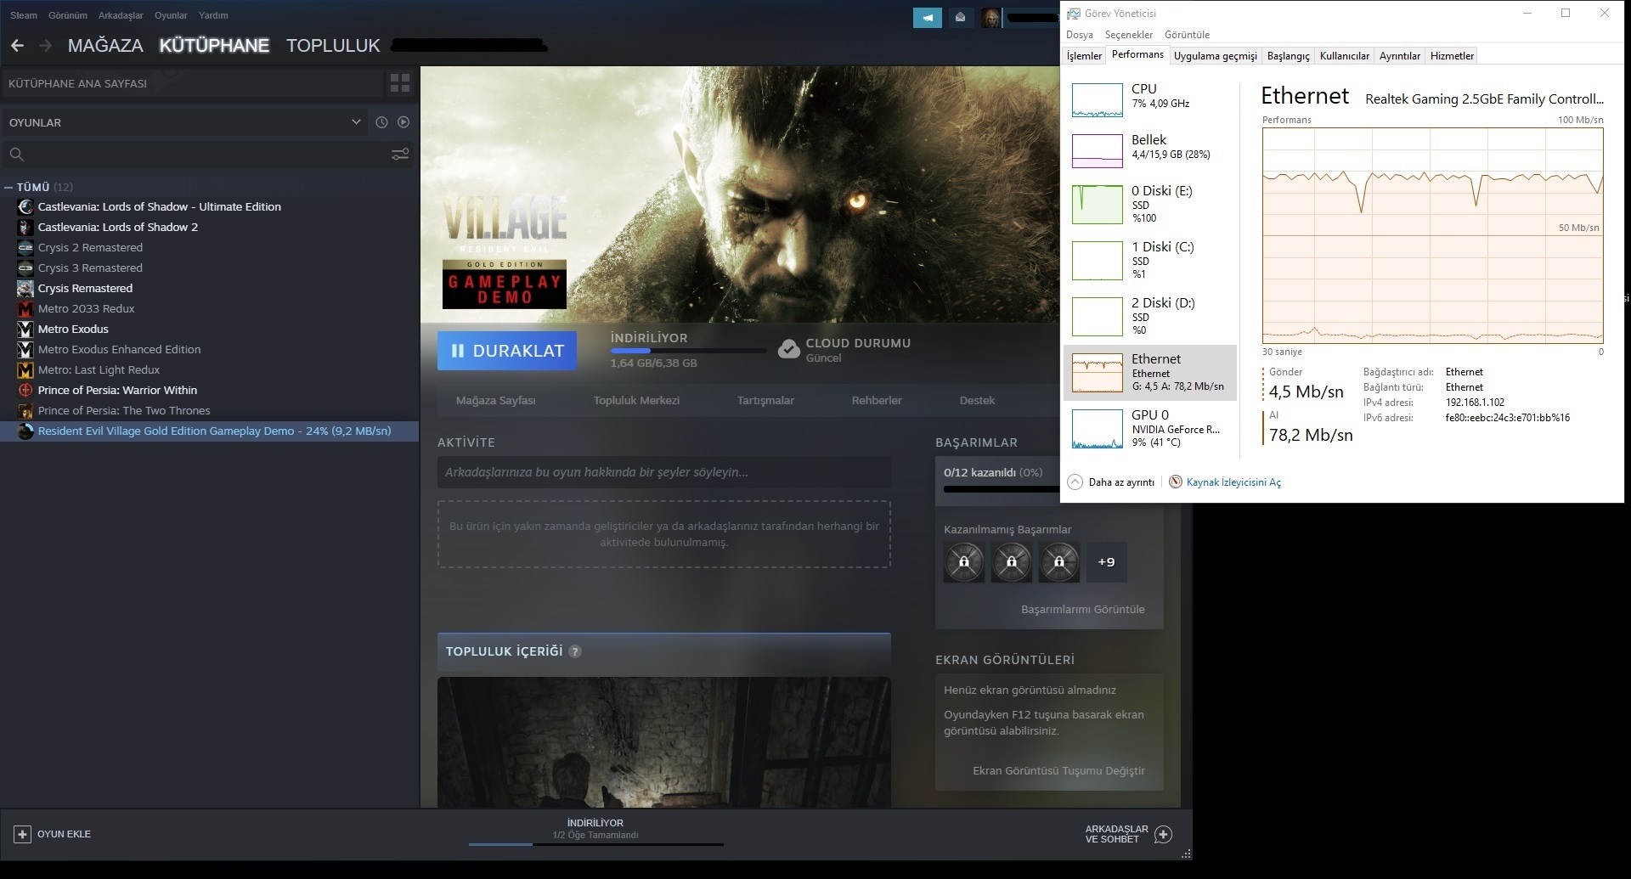Collapse details with Daha az ayrıntı
The height and width of the screenshot is (879, 1631).
[x=1112, y=482]
